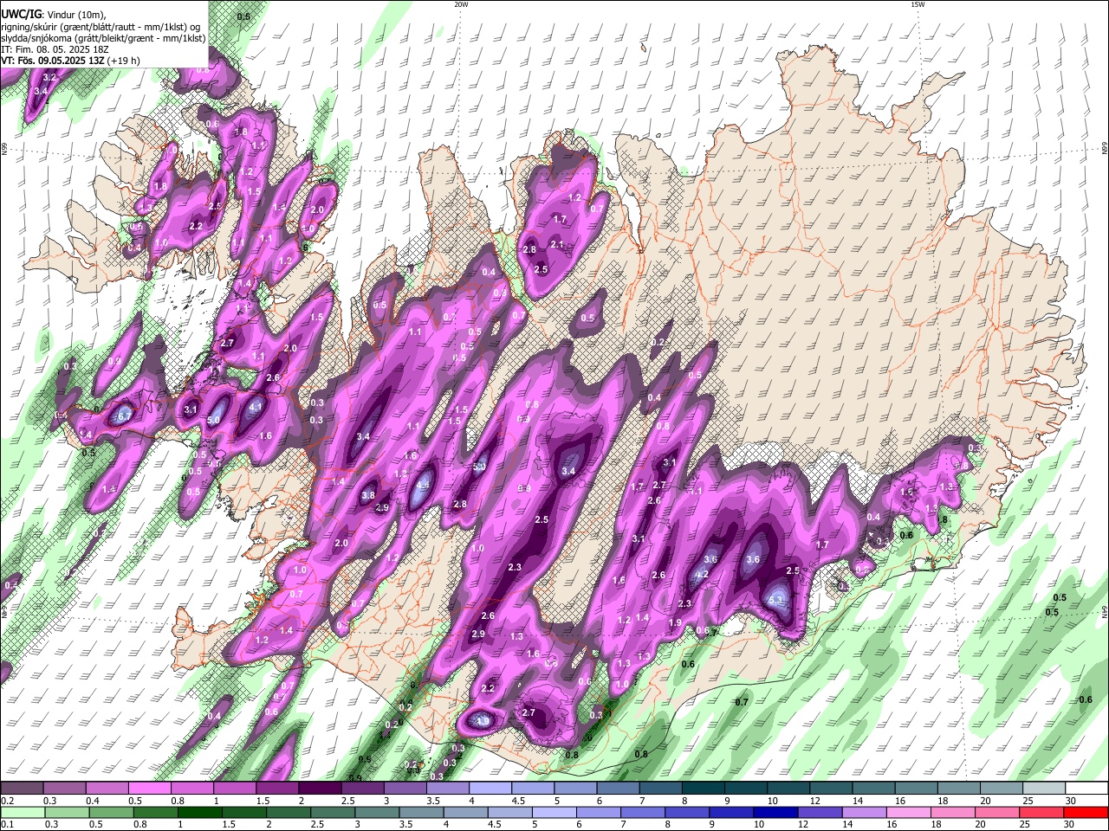Screen dimensions: 1109x831
Task: Click the 4.2 precipitation value on the map
Action: [x=703, y=574]
